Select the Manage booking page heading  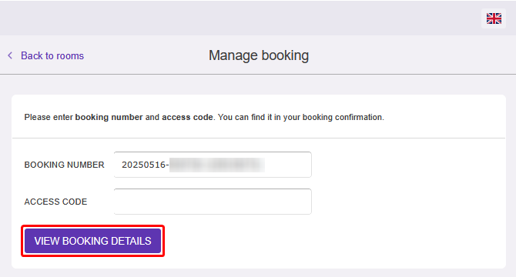pos(259,55)
